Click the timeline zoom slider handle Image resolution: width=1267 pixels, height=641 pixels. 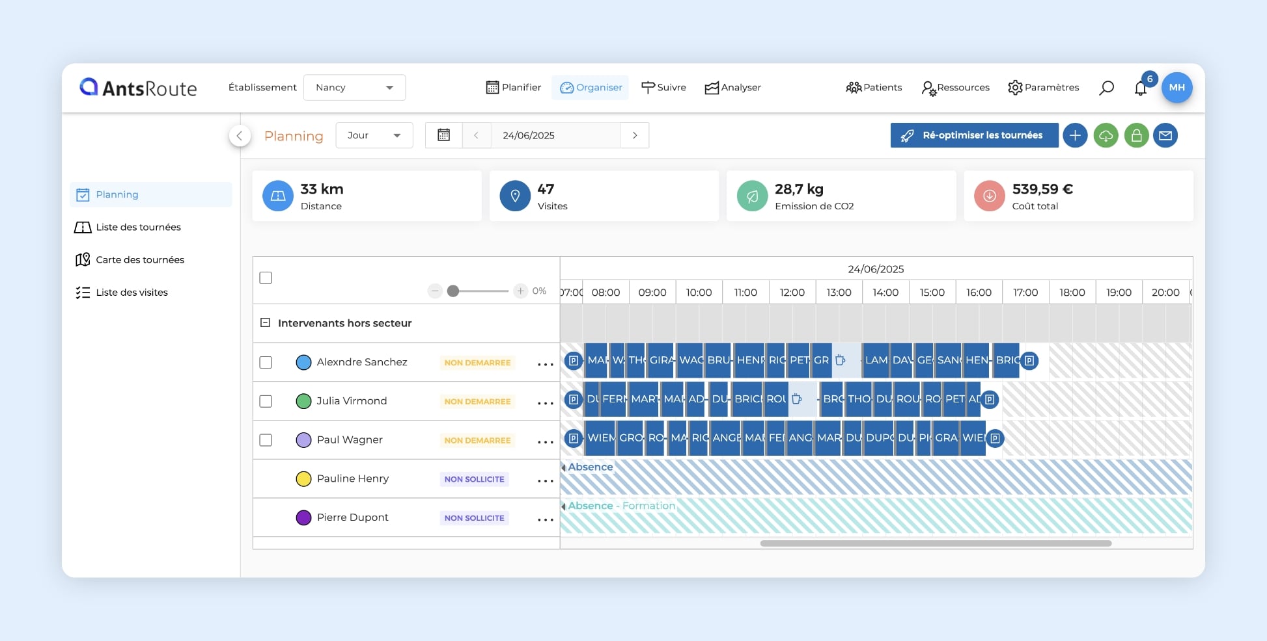point(453,291)
